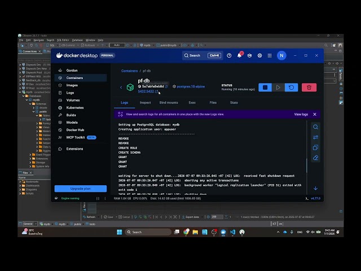This screenshot has width=361, height=271.
Task: Collapse Schemas node in DBeaver
Action: pos(30,104)
